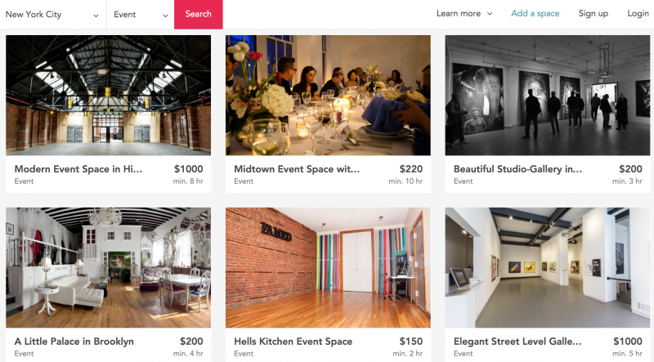The height and width of the screenshot is (362, 654).
Task: Select the Elegant Street Level Gallery title
Action: click(517, 341)
